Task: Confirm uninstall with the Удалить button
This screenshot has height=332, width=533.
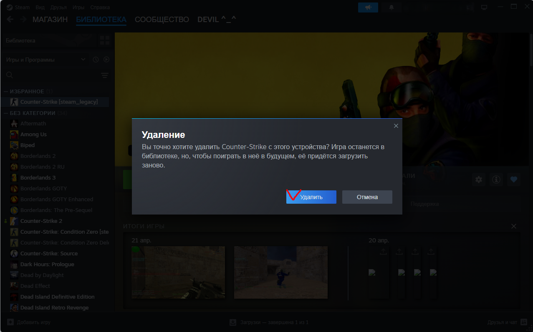Action: [x=311, y=197]
